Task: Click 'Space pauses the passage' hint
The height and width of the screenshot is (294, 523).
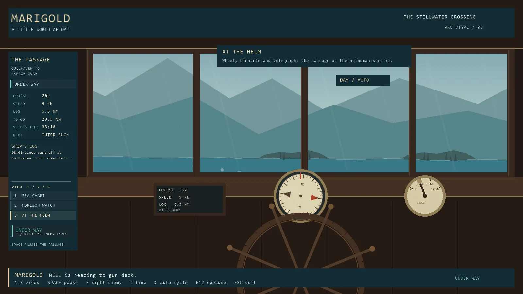Action: point(38,245)
